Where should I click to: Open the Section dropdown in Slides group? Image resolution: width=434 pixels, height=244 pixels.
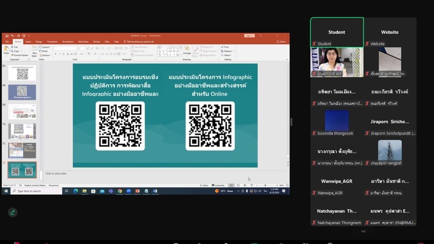(45, 55)
